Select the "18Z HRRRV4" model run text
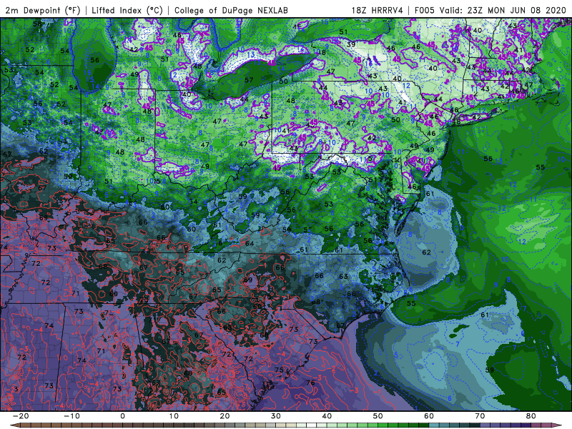The height and width of the screenshot is (429, 572). pyautogui.click(x=378, y=11)
